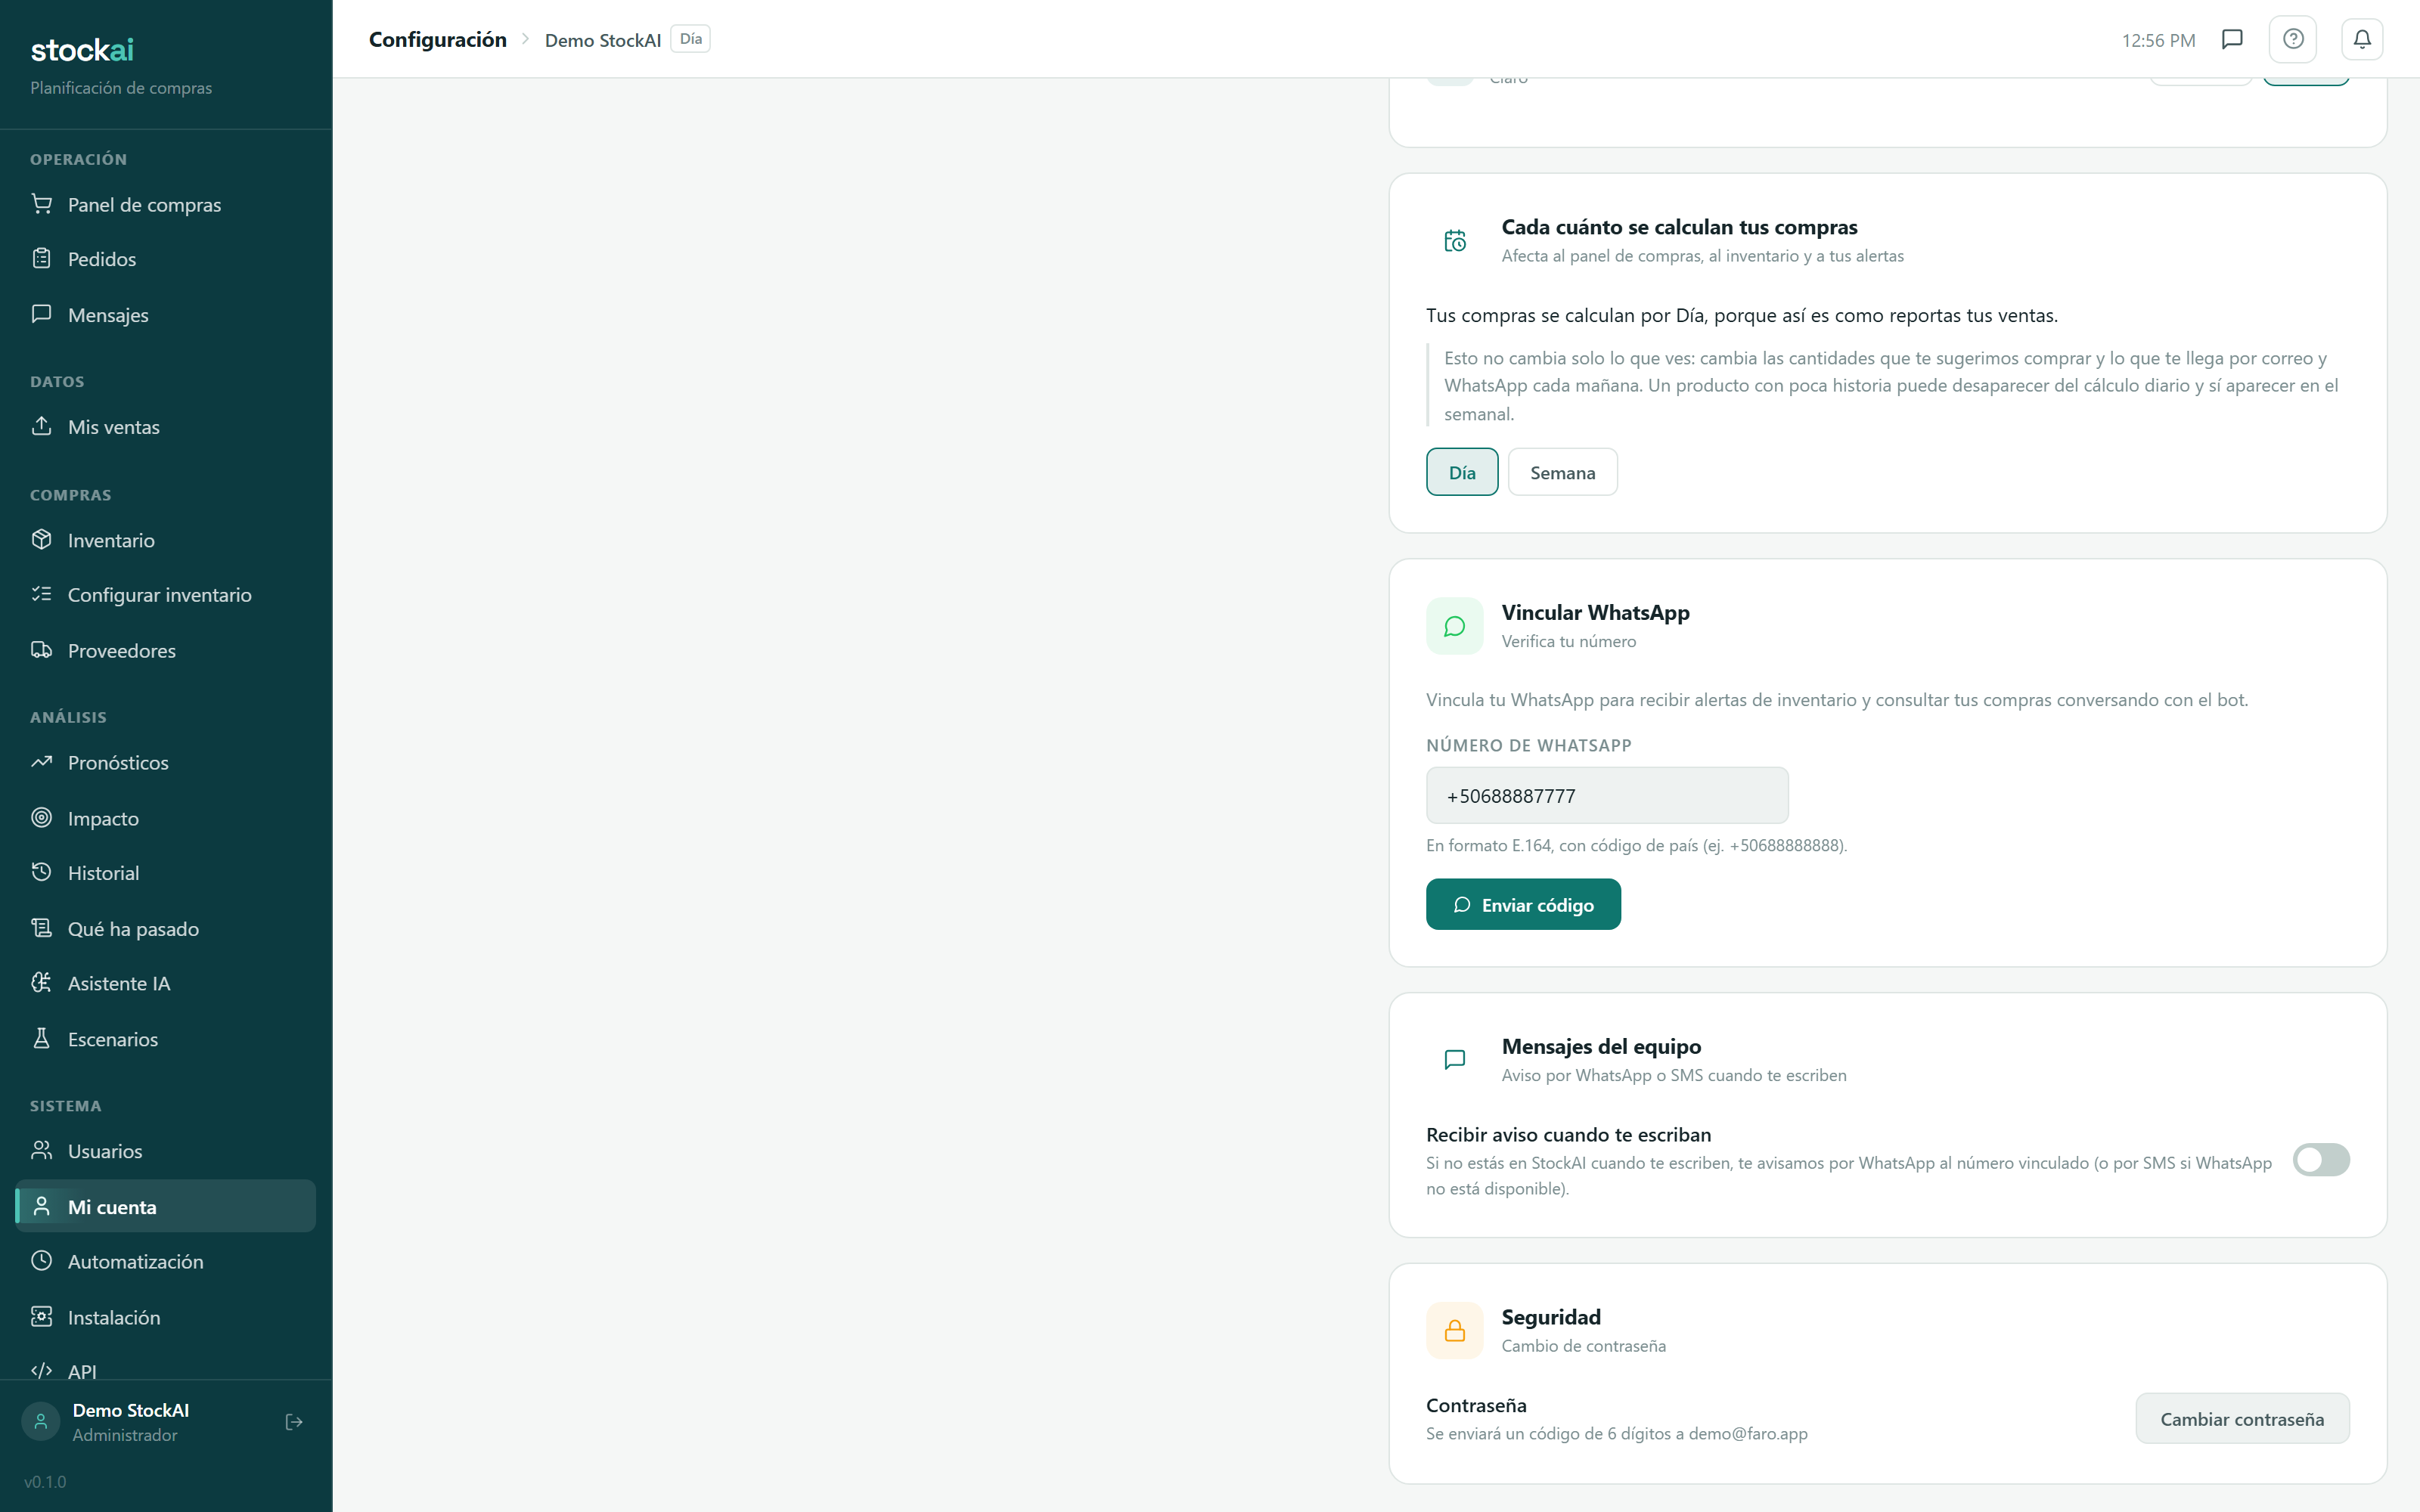Click the Impacto target icon

click(41, 818)
